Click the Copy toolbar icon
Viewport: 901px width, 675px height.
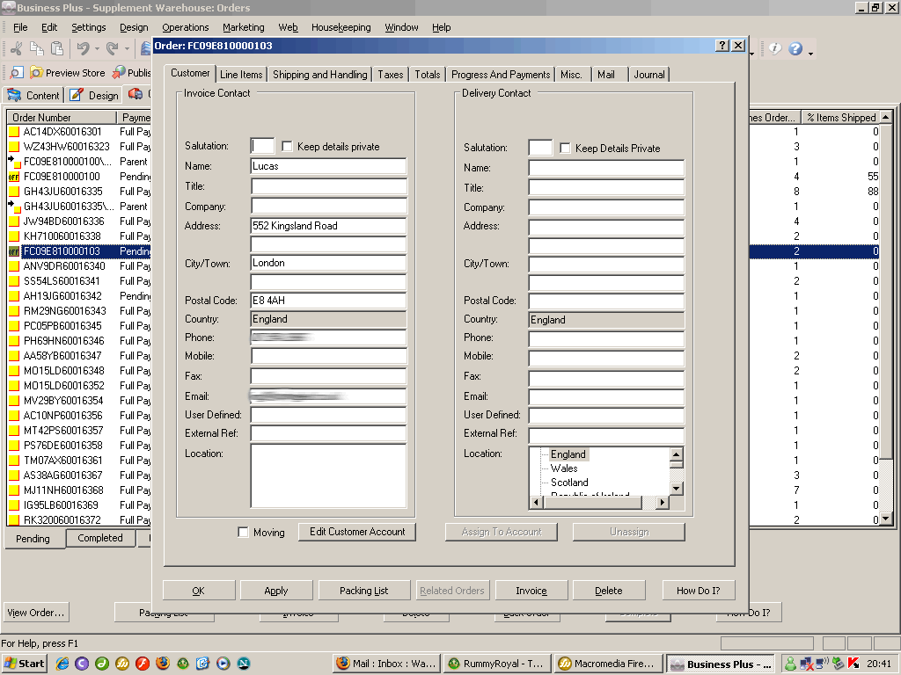click(37, 49)
